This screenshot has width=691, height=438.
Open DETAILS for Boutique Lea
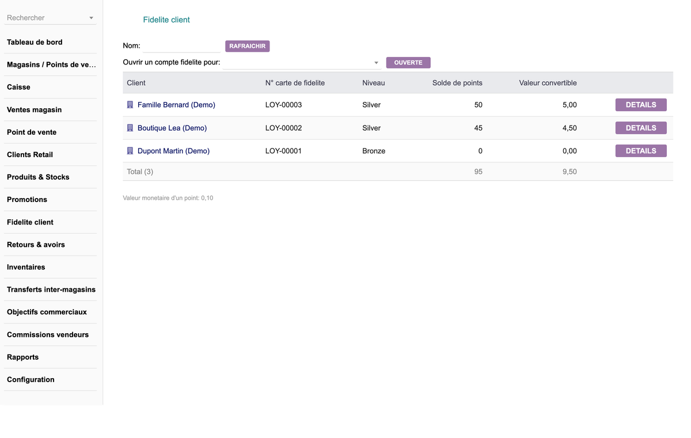(641, 128)
